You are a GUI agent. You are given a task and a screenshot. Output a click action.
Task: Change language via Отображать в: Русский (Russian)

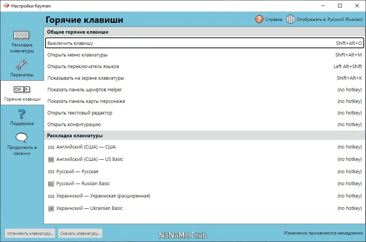pyautogui.click(x=329, y=19)
